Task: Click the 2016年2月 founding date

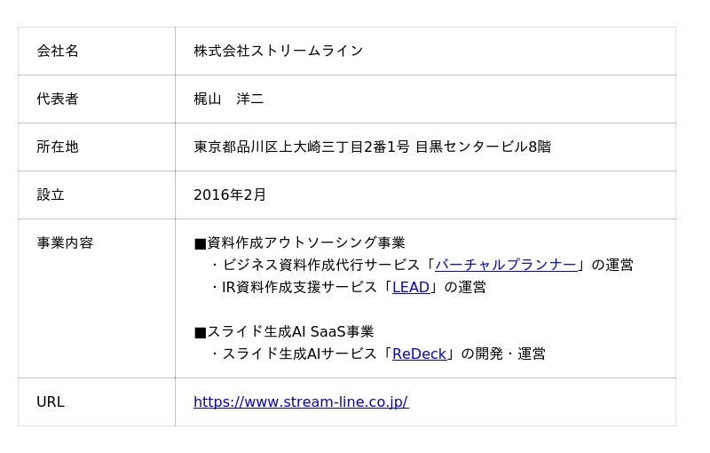Action: tap(229, 195)
